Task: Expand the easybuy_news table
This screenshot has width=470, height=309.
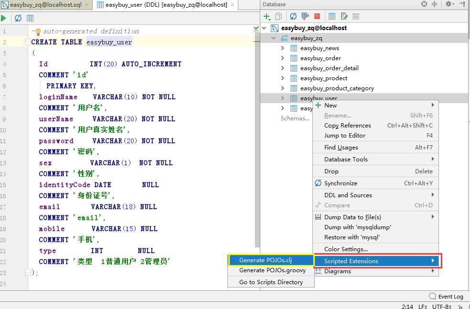Action: tap(282, 48)
